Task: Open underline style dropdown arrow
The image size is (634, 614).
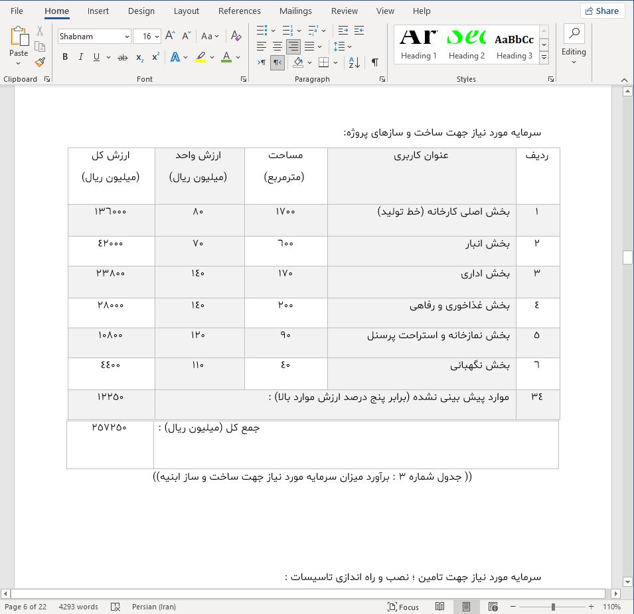Action: click(108, 57)
